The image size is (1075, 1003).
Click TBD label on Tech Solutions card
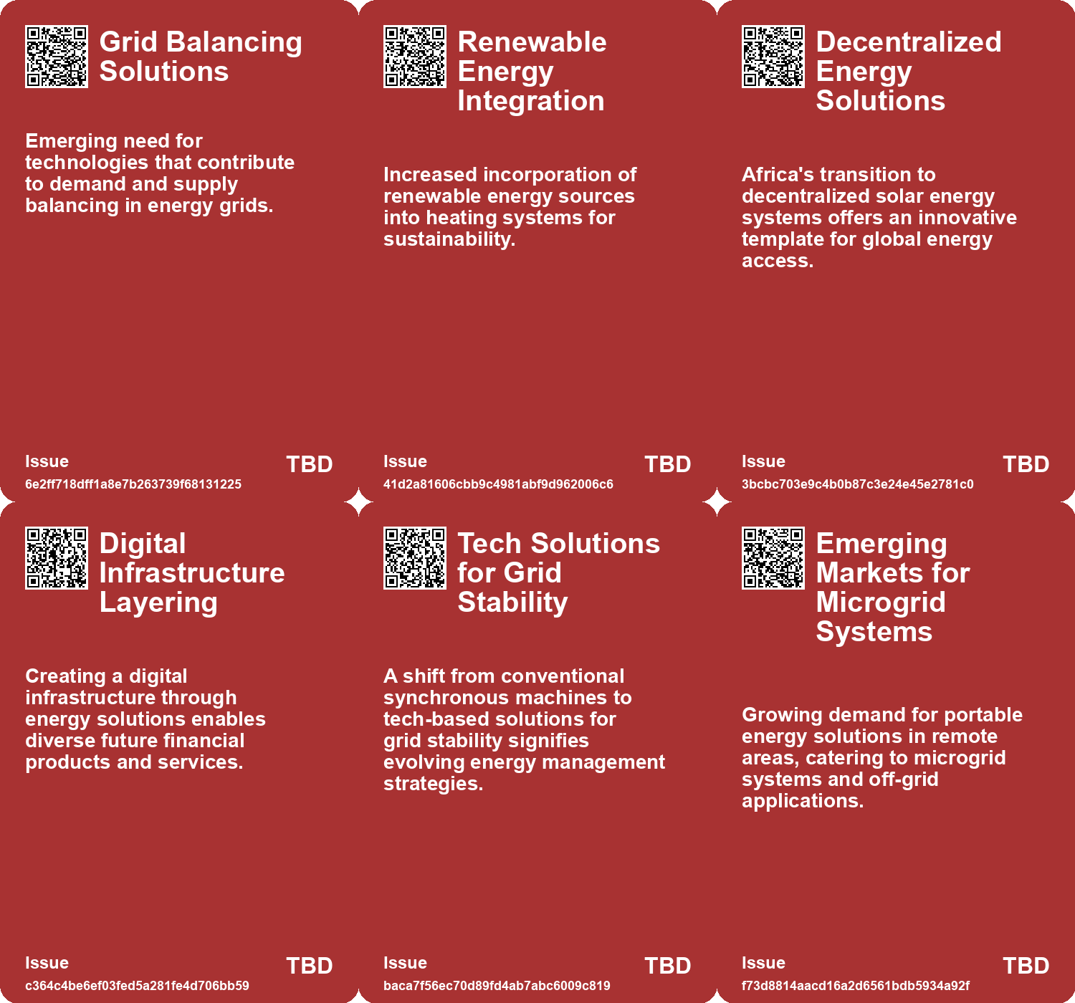(x=668, y=966)
